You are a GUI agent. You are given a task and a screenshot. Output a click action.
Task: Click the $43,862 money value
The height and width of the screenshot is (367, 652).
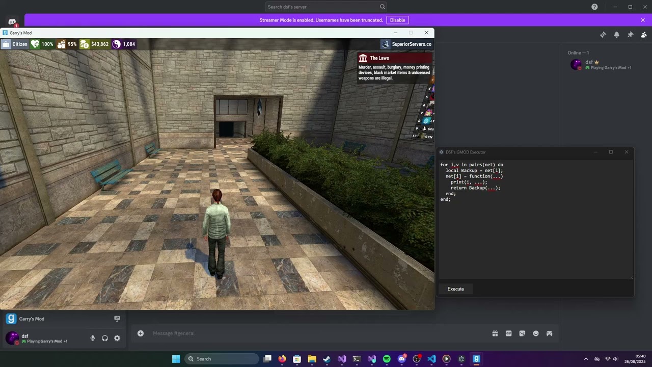pos(100,44)
